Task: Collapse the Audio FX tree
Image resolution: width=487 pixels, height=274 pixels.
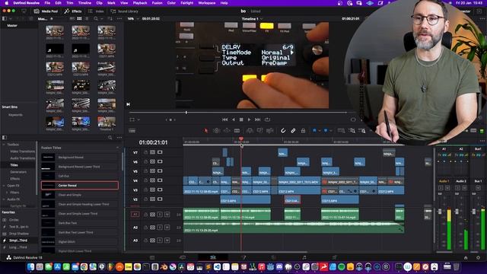Action: (4, 199)
